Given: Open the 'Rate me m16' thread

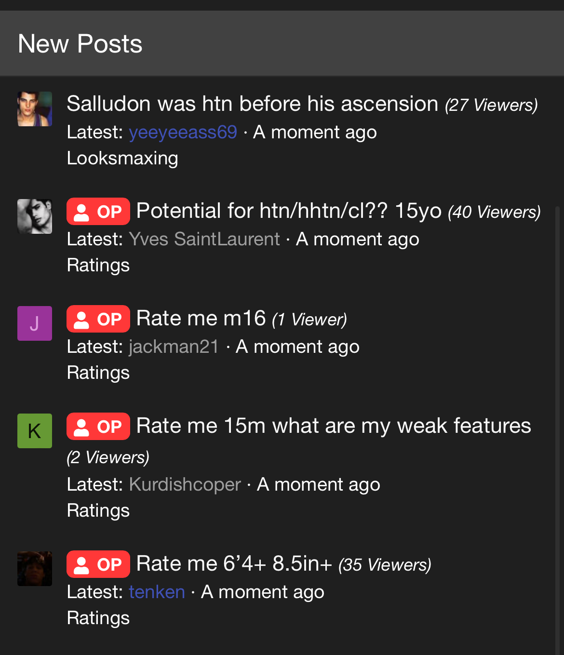Looking at the screenshot, I should click(x=201, y=319).
